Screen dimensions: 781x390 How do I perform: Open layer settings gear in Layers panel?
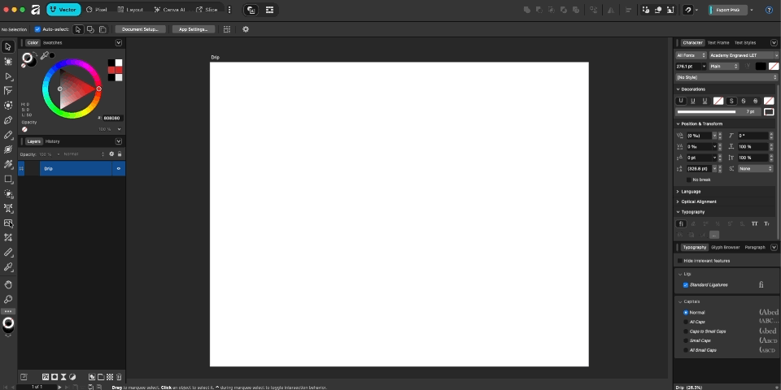pos(111,154)
